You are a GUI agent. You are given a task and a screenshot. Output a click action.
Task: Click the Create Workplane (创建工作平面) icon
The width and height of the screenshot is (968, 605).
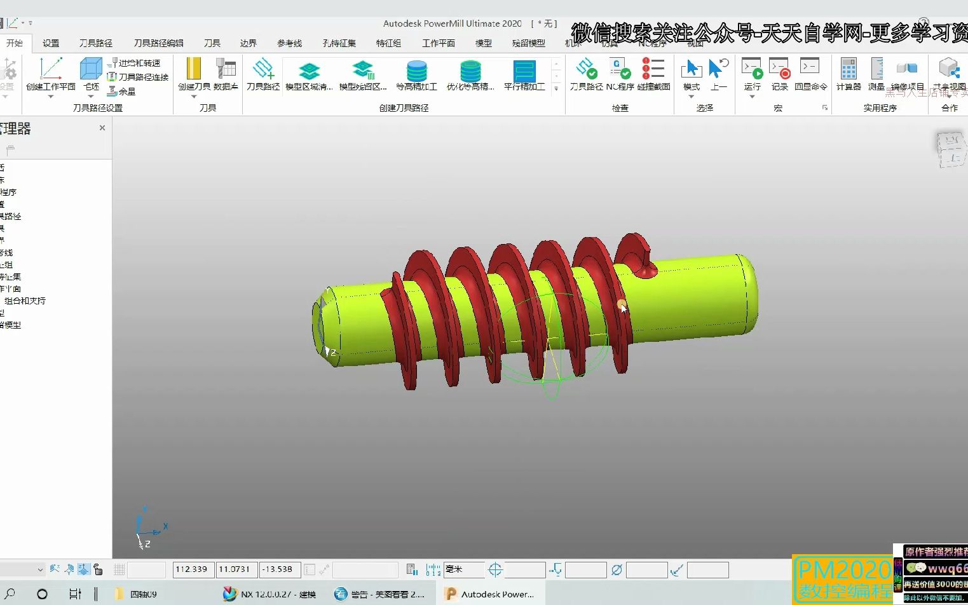[x=51, y=69]
